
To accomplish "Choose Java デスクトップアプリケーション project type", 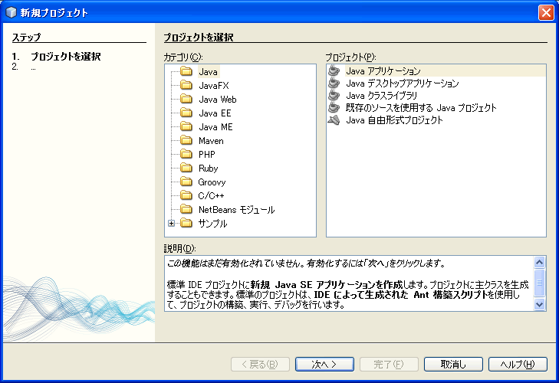I will [403, 83].
